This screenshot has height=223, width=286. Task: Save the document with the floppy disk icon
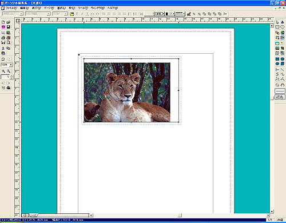click(x=8, y=27)
